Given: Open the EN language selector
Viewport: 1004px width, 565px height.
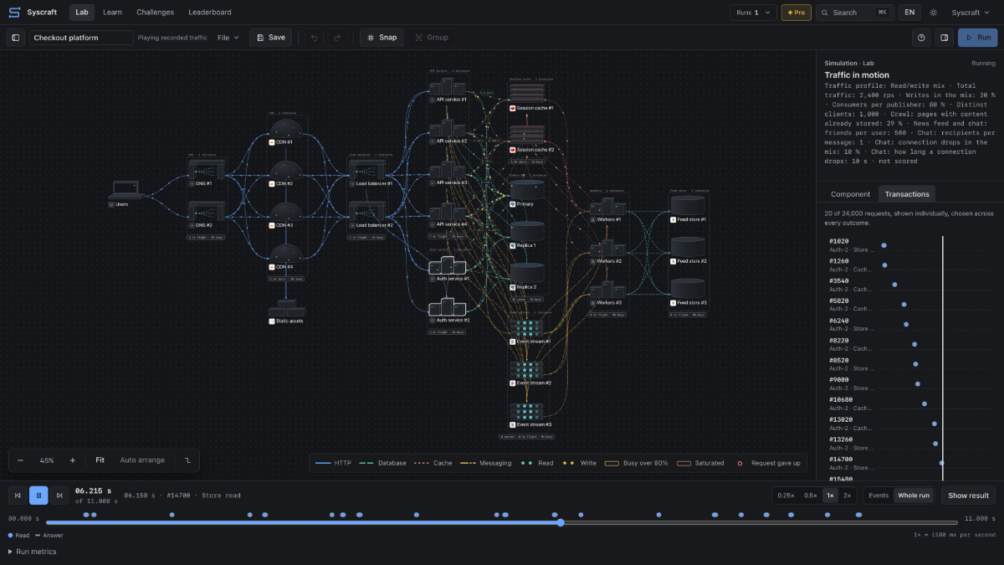Looking at the screenshot, I should (x=909, y=13).
